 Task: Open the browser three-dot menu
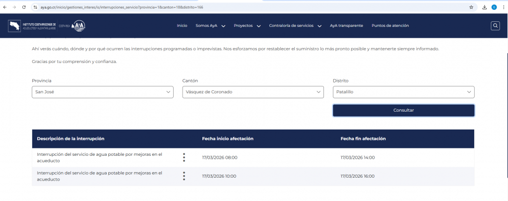pyautogui.click(x=503, y=7)
